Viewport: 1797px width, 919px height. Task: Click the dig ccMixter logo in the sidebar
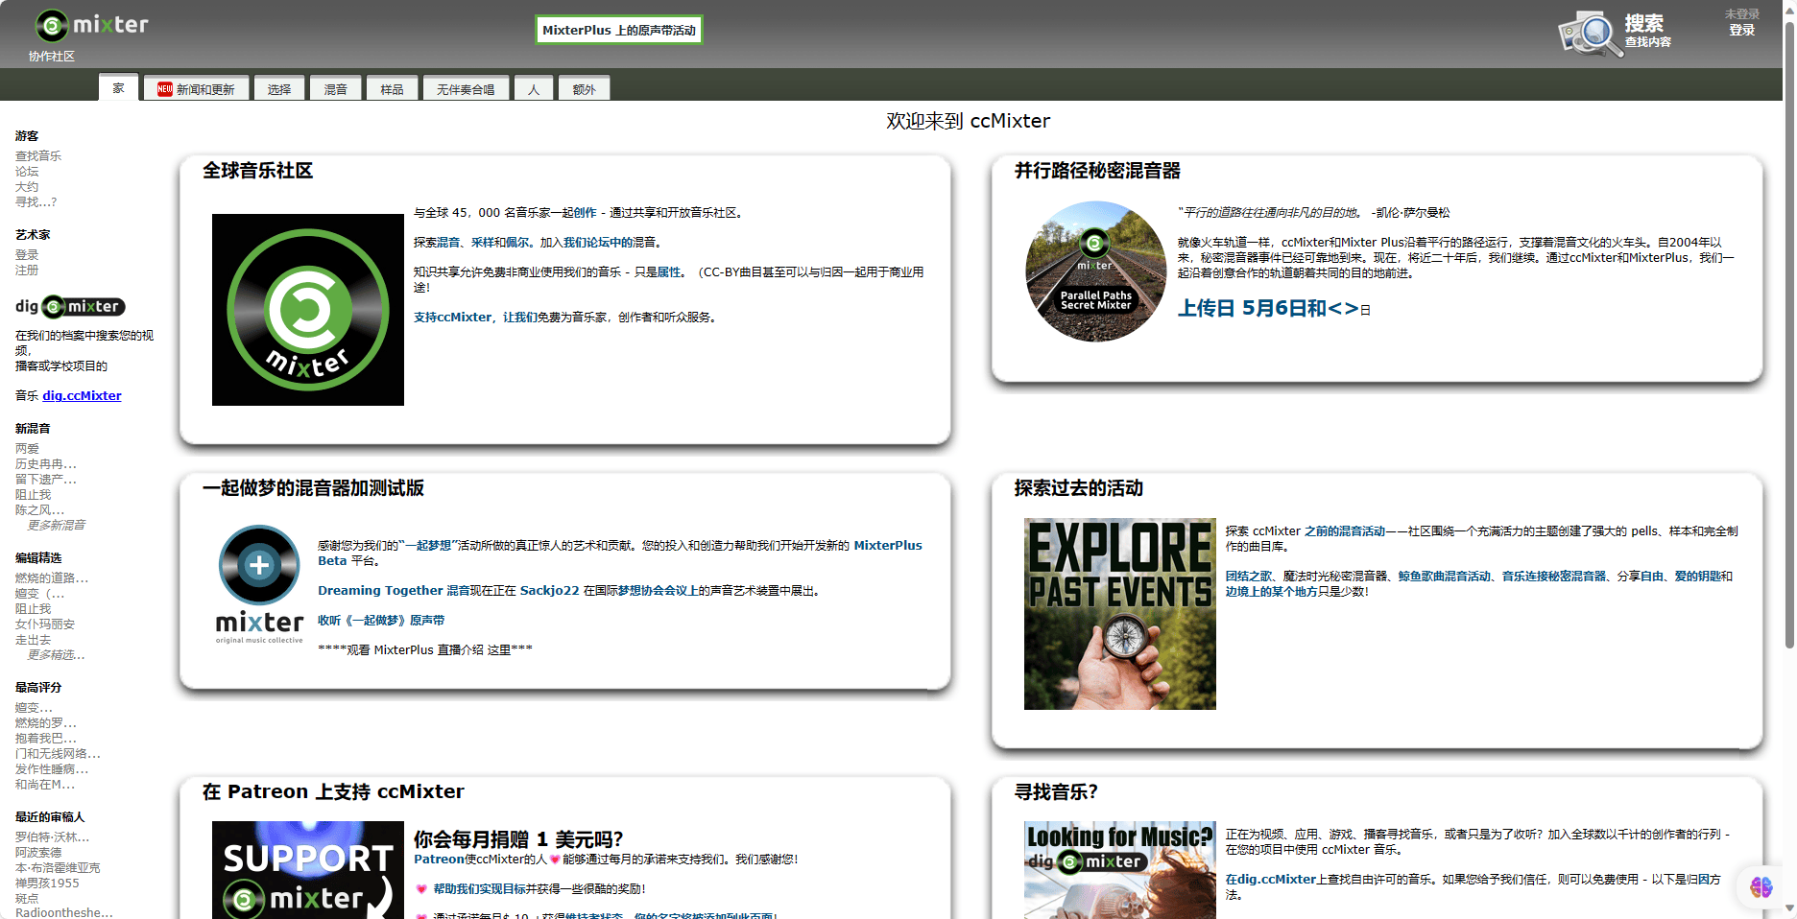[70, 306]
